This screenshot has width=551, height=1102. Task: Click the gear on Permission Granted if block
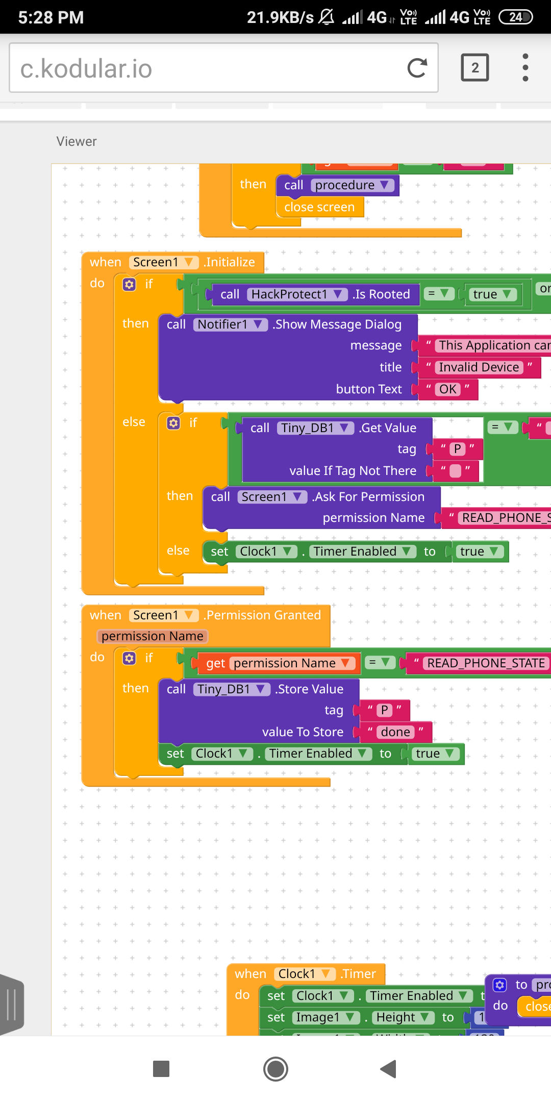pos(130,658)
